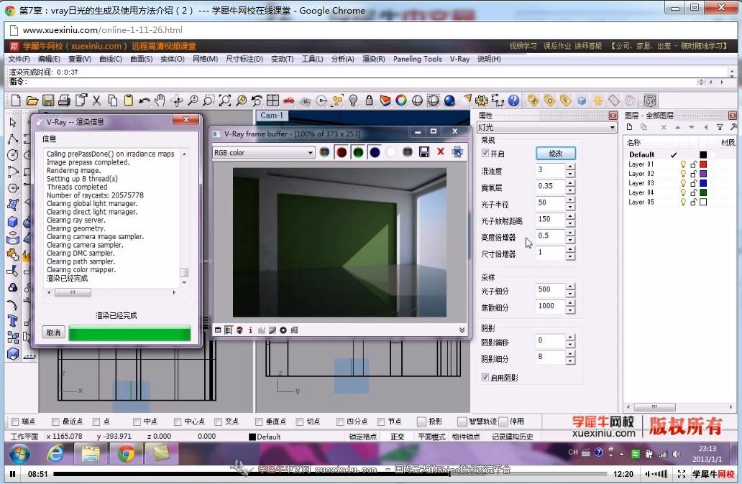Increase the 光子细分 stepper value
Screen dimensions: 742x484
[570, 286]
